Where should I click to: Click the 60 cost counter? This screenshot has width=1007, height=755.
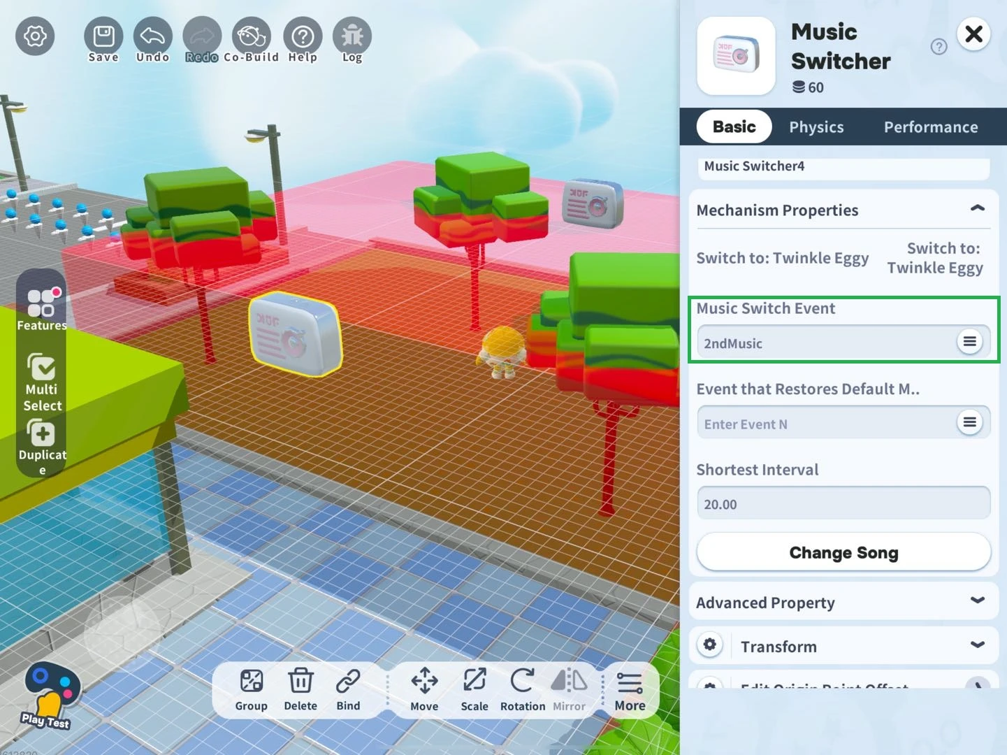pos(808,87)
